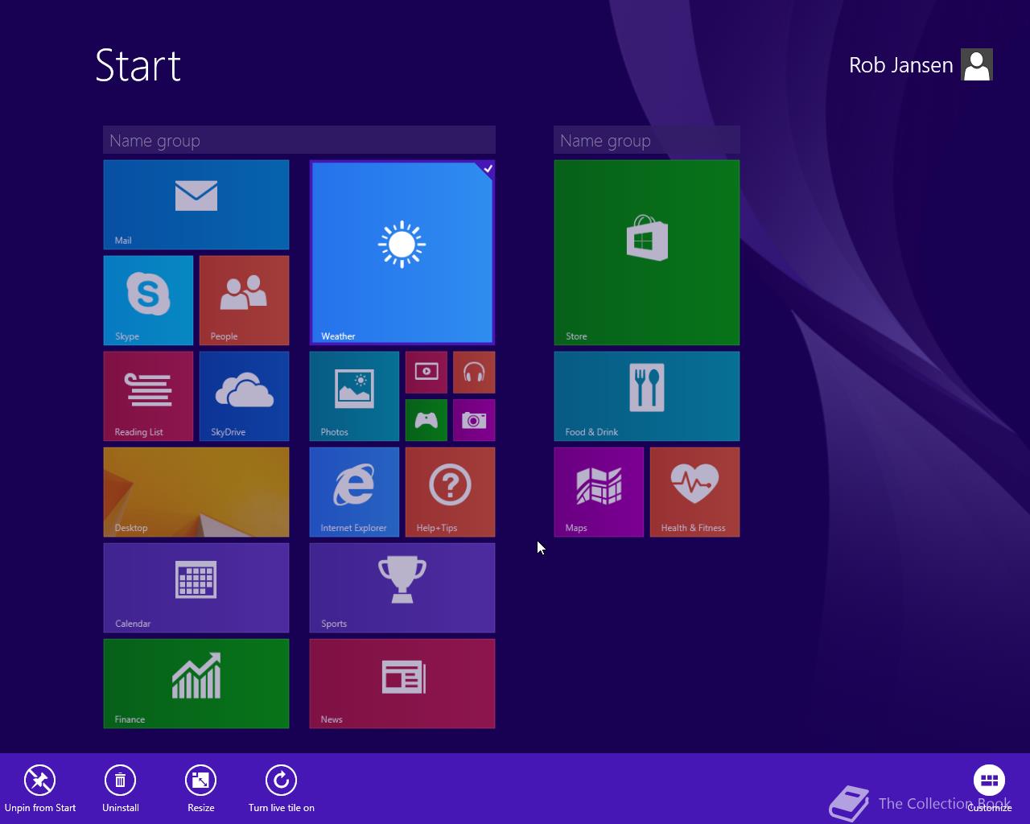
Task: Select the Food & Drink tile
Action: [x=647, y=396]
